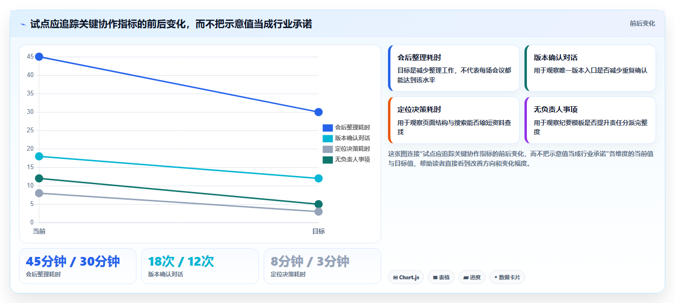This screenshot has height=303, width=675.
Task: Toggle the 定位决策耗时 legend swatch
Action: point(328,149)
